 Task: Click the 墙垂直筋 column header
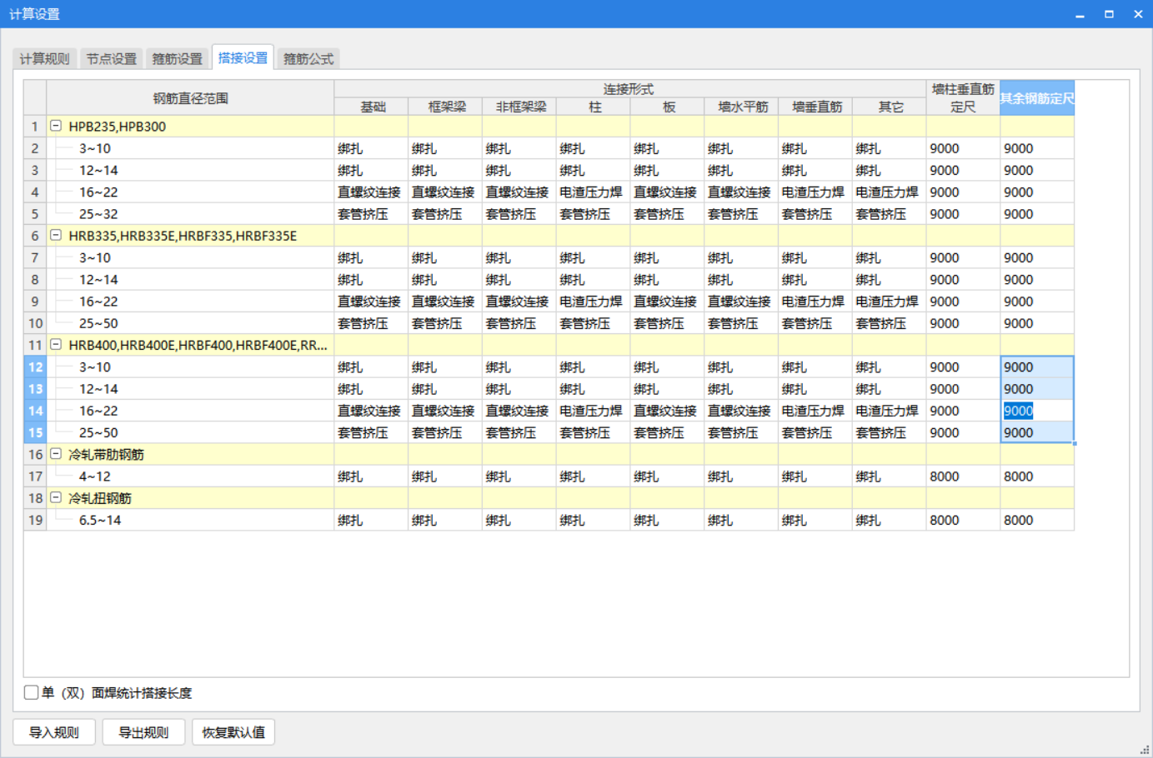click(815, 107)
